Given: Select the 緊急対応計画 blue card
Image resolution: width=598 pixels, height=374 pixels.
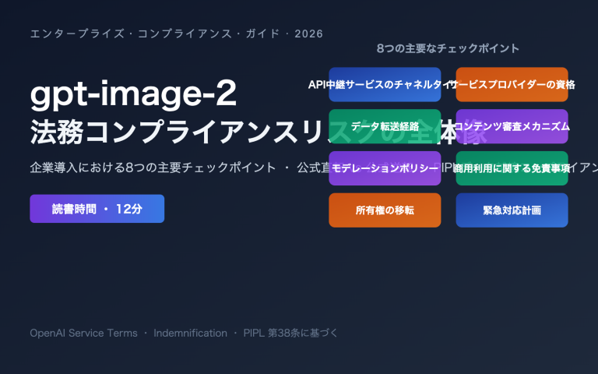Looking at the screenshot, I should coord(512,210).
